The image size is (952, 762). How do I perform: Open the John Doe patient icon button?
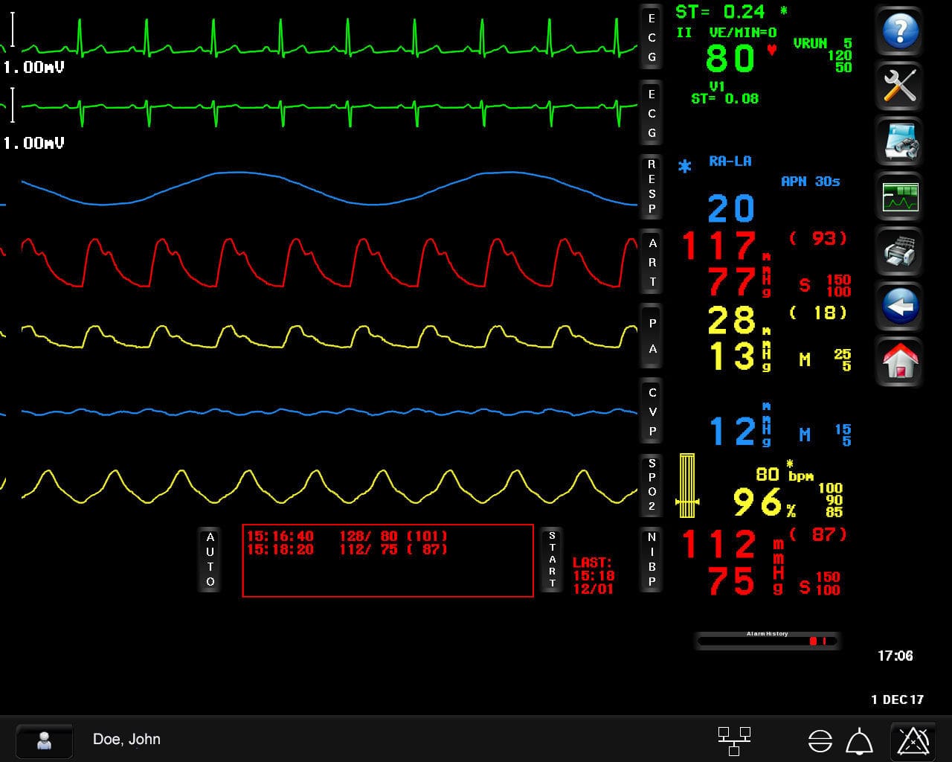pos(45,740)
